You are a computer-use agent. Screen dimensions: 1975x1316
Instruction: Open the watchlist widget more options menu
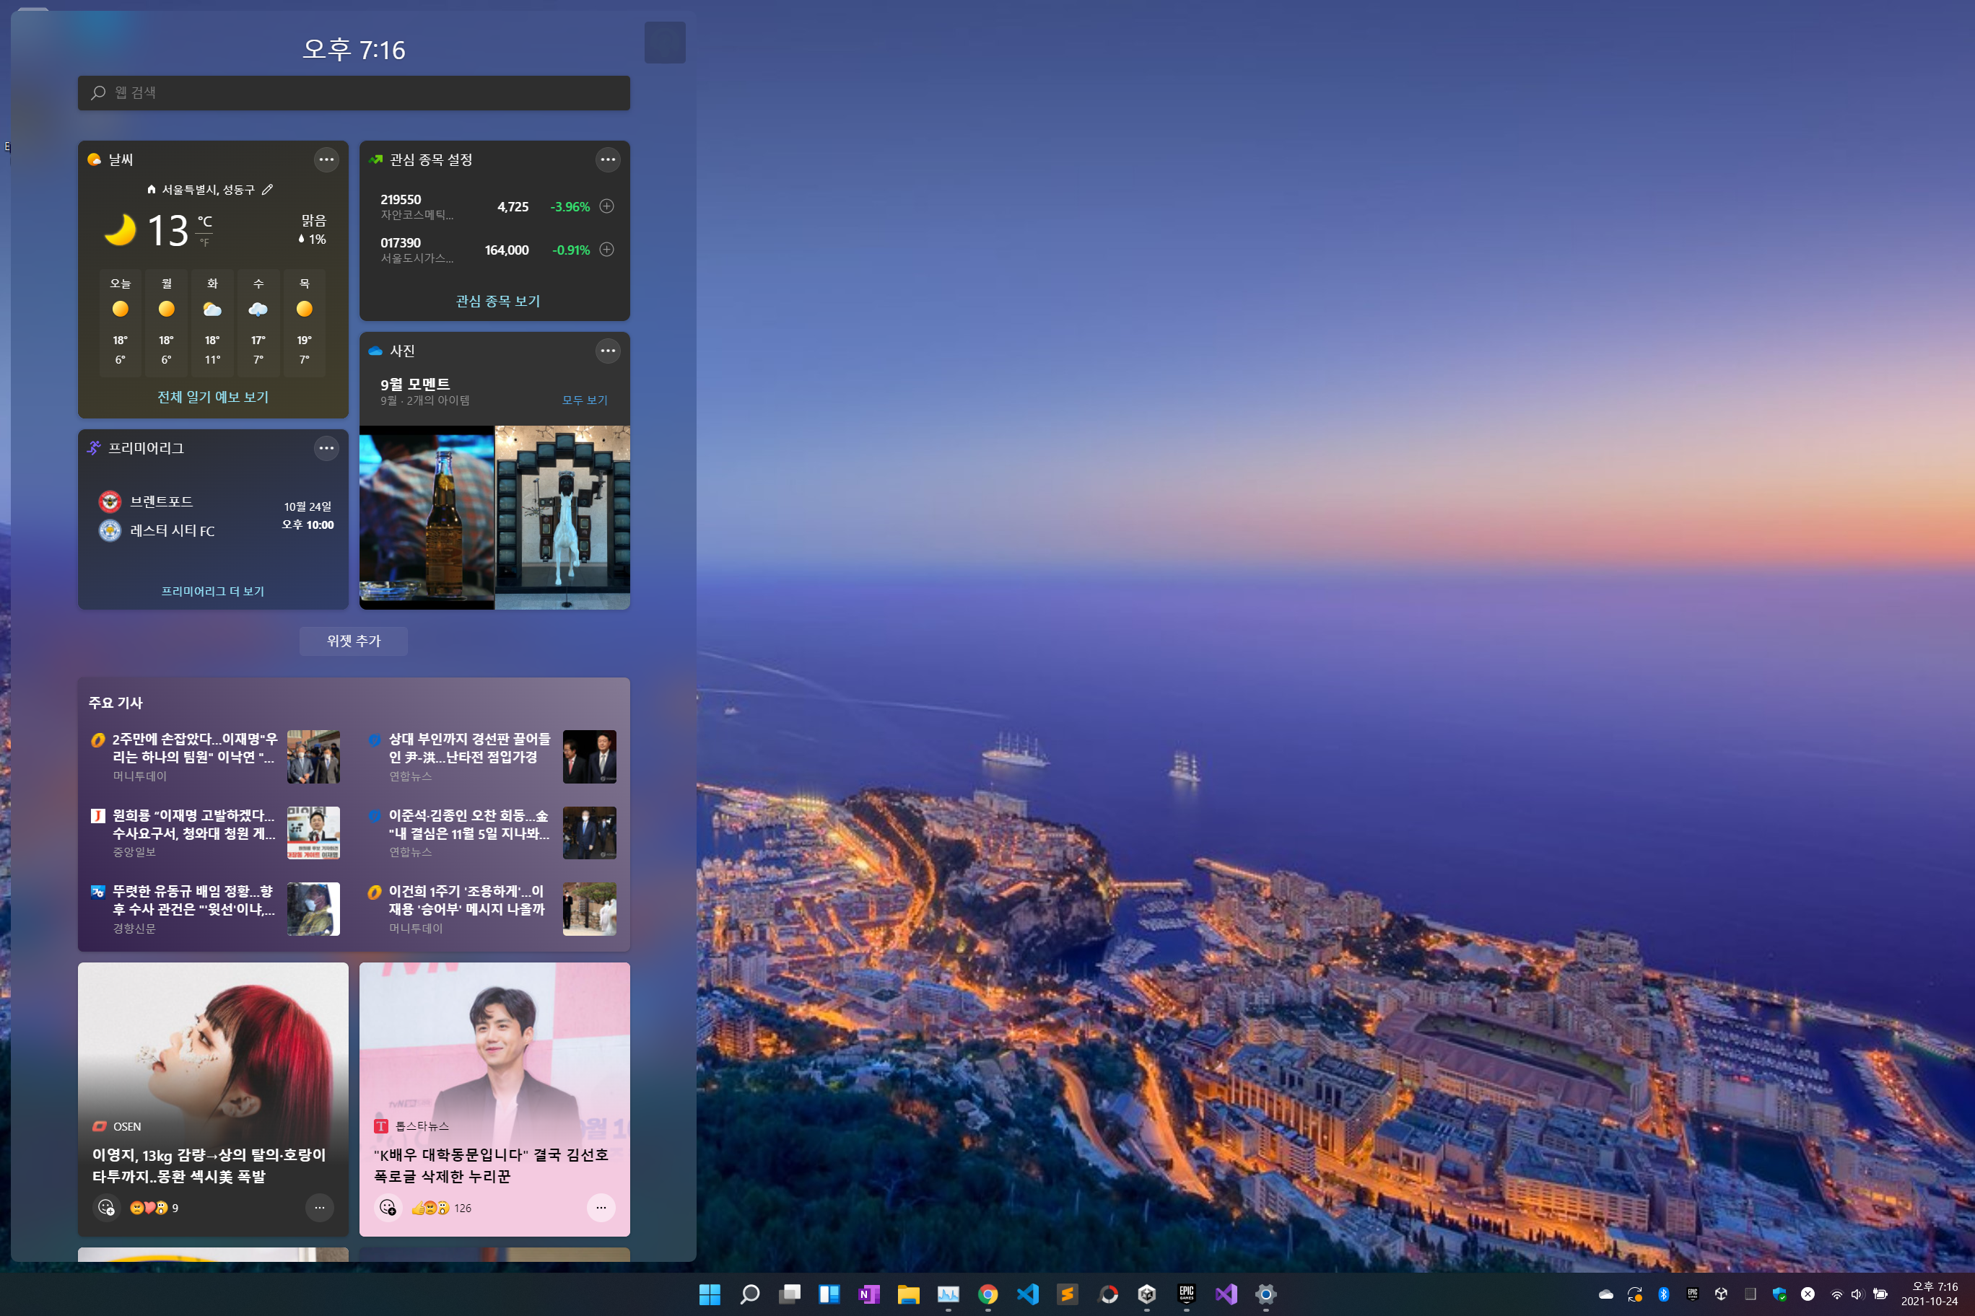click(x=607, y=159)
